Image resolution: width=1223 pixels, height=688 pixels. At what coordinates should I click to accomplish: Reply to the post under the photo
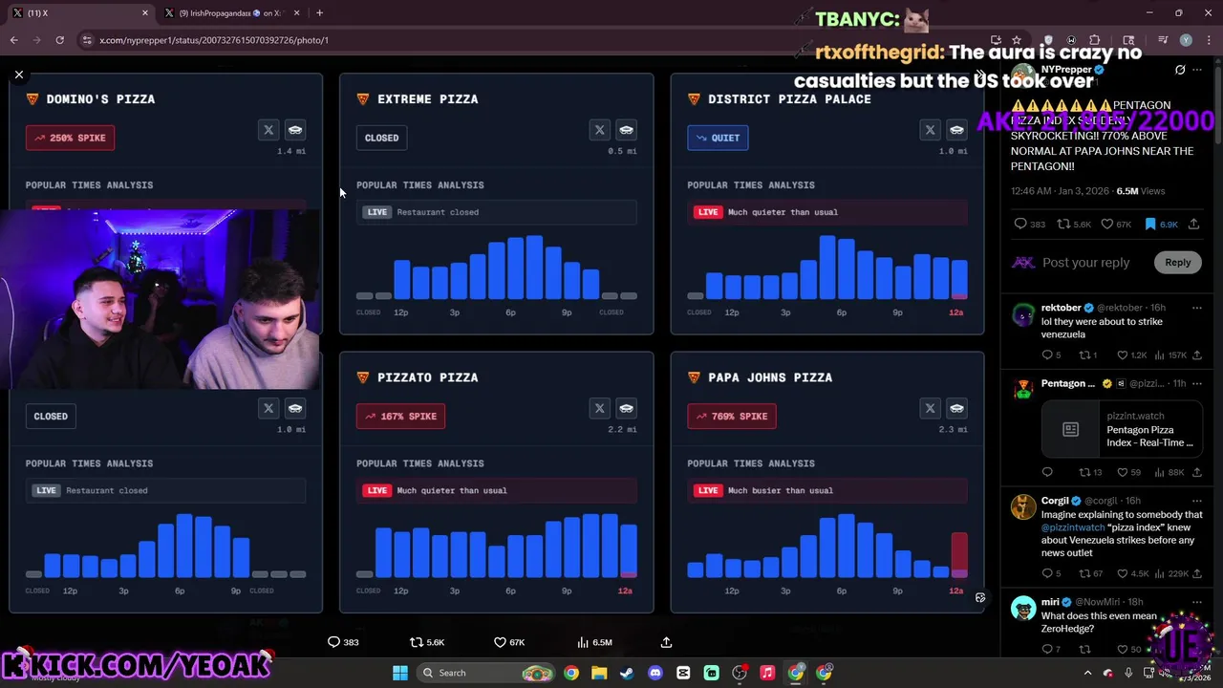pyautogui.click(x=343, y=642)
